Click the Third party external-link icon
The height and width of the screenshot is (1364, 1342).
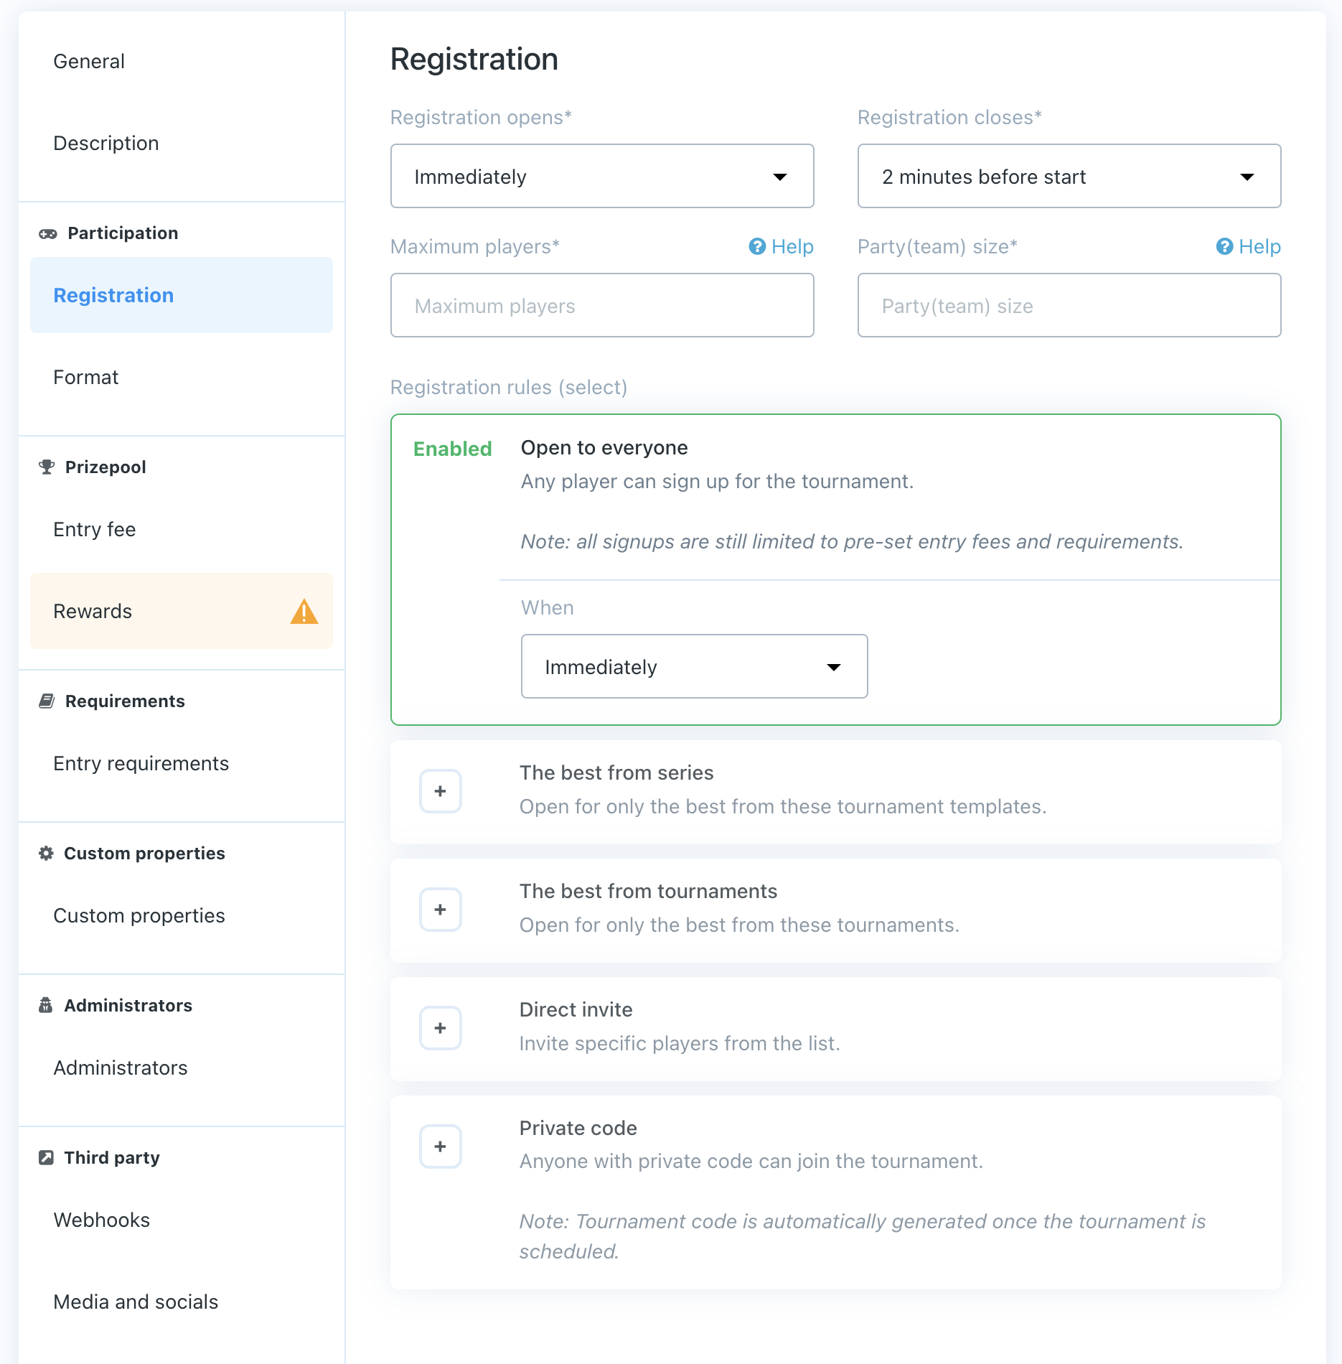point(46,1158)
